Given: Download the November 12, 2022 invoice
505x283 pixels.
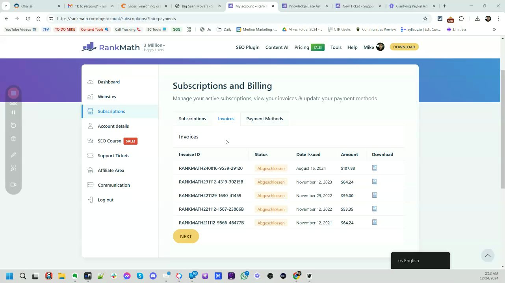Looking at the screenshot, I should [x=375, y=209].
